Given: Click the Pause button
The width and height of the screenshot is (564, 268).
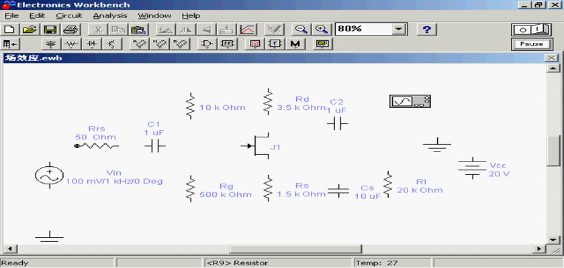Looking at the screenshot, I should click(x=531, y=44).
